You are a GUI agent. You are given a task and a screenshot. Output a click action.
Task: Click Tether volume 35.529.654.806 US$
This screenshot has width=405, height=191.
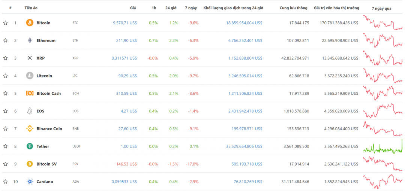[244, 146]
